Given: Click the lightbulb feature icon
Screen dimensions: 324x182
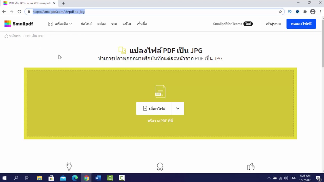Looking at the screenshot, I should 69,167.
